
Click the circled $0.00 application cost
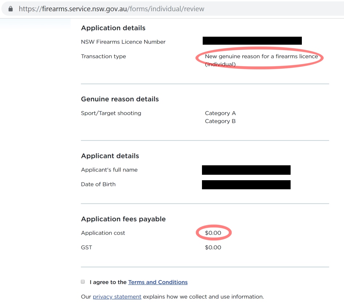pyautogui.click(x=213, y=233)
